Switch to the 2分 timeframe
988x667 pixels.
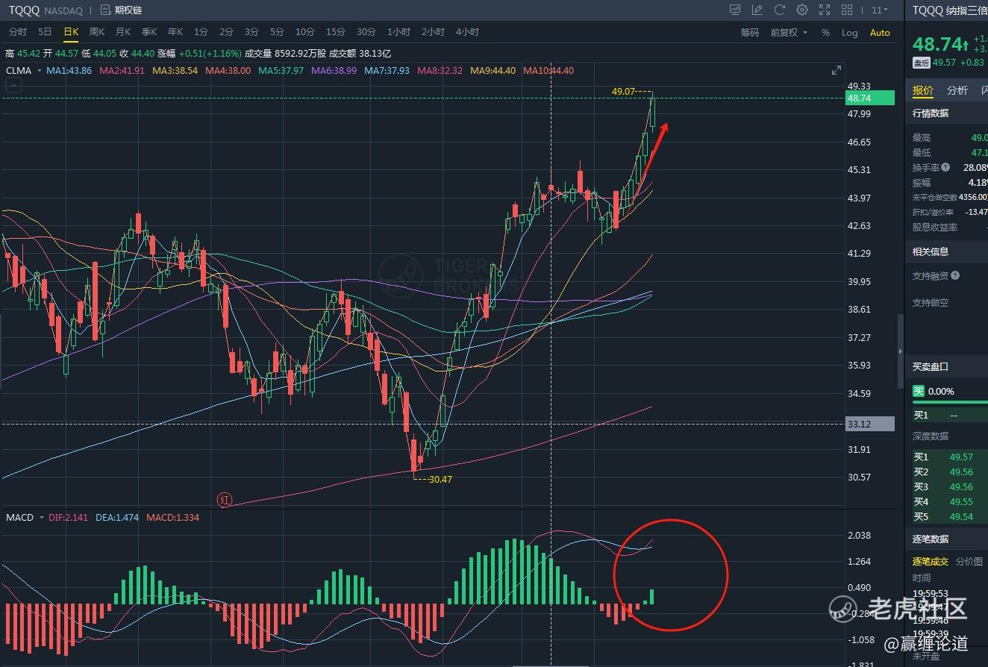point(226,32)
